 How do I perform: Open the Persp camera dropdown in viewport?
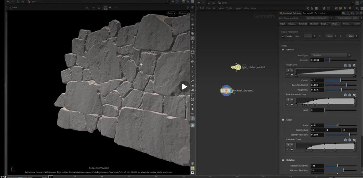click(x=171, y=13)
